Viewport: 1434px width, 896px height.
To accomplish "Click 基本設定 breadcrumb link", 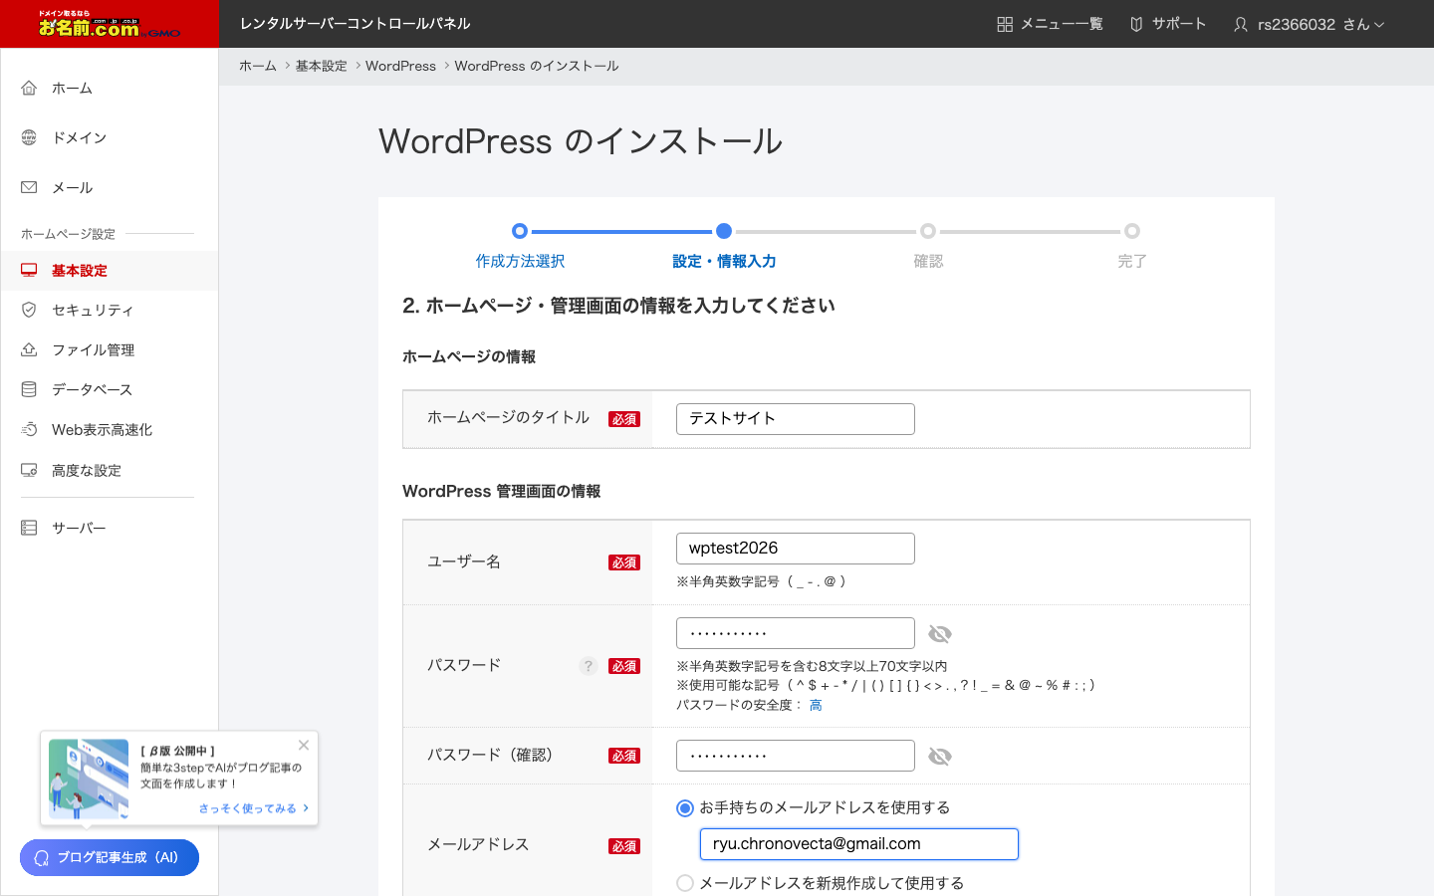I will point(321,66).
